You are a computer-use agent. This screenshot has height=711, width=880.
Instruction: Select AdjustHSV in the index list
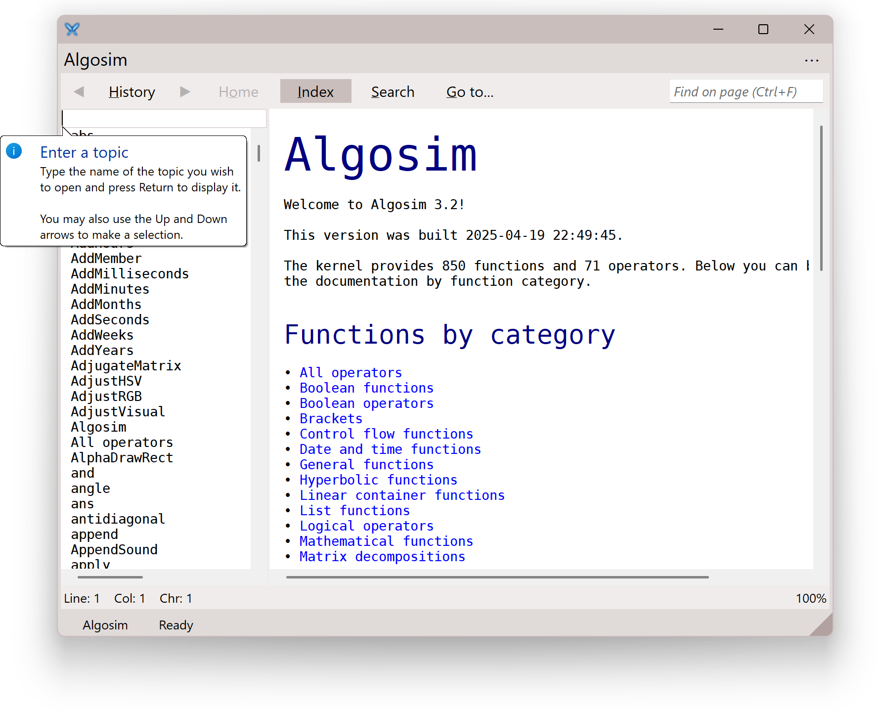[x=106, y=381]
